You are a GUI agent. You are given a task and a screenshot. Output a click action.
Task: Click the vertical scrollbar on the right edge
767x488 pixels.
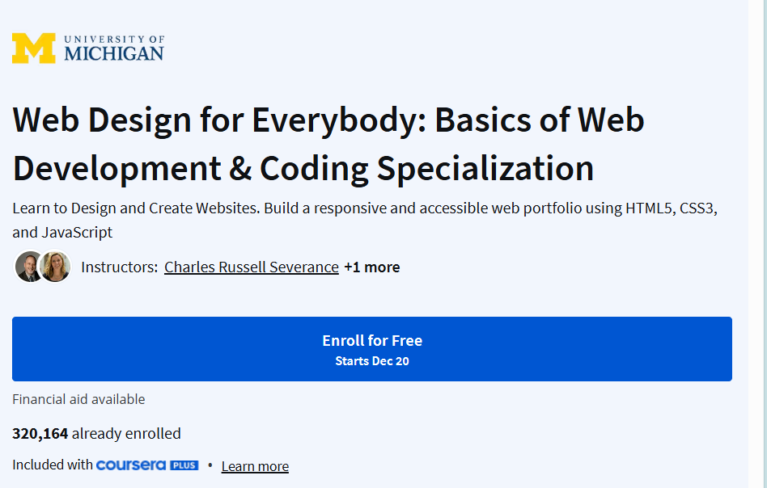(x=757, y=244)
